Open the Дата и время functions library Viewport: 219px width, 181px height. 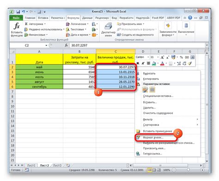point(78,35)
